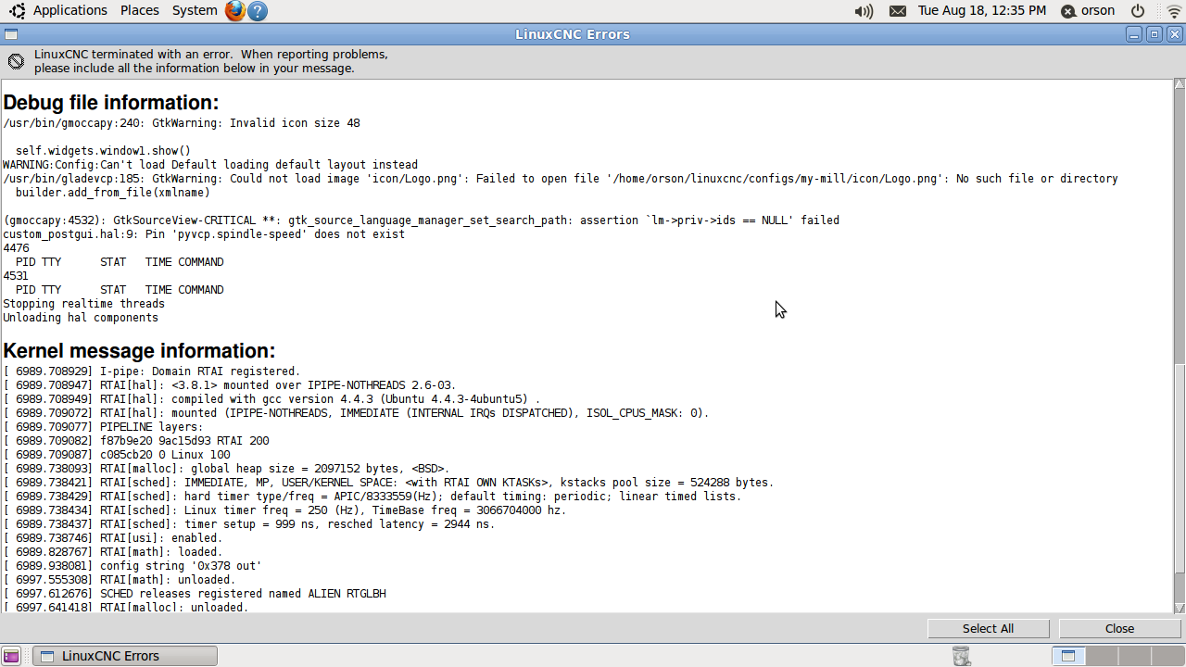The width and height of the screenshot is (1186, 667).
Task: Open the Trash icon in the bottom panel
Action: (962, 656)
